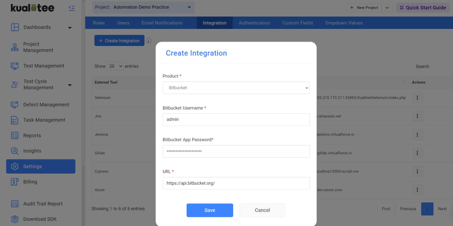This screenshot has width=453, height=226.
Task: Select the Defect Management icon
Action: click(x=15, y=105)
